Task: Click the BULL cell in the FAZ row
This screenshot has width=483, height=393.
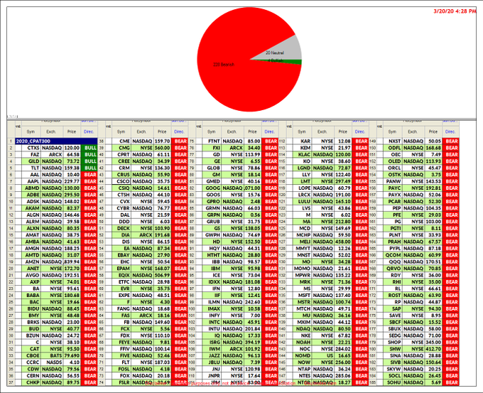Action: coord(89,154)
